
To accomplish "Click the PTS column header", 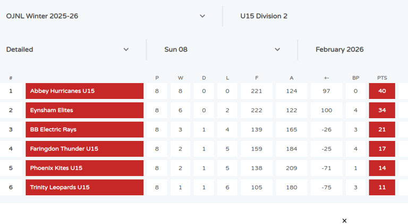I will point(382,78).
